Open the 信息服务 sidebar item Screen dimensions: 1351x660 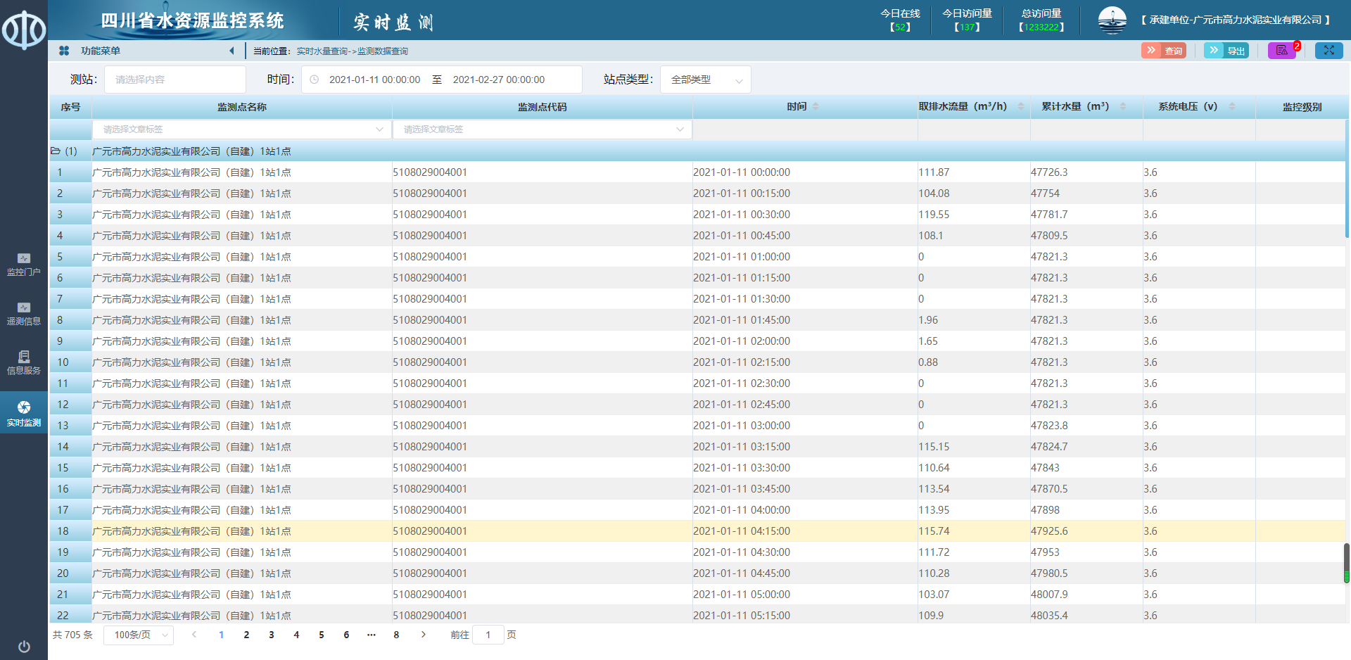[24, 362]
